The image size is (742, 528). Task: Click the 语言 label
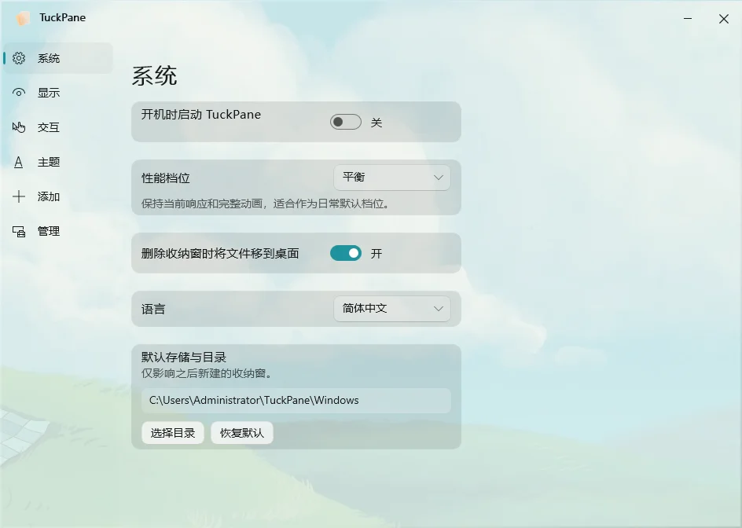[x=153, y=309]
